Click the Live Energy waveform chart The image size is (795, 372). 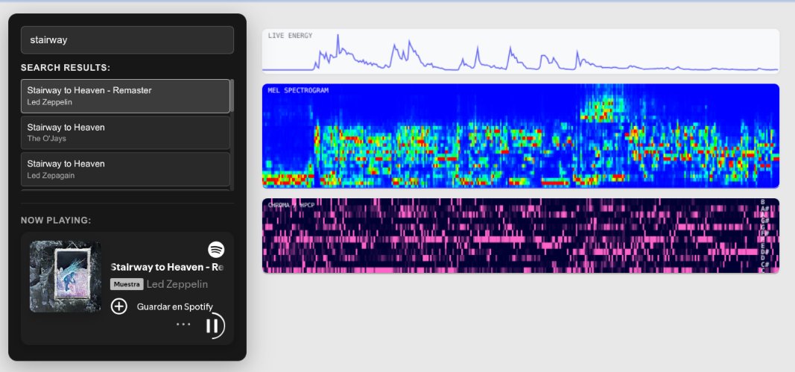tap(520, 51)
